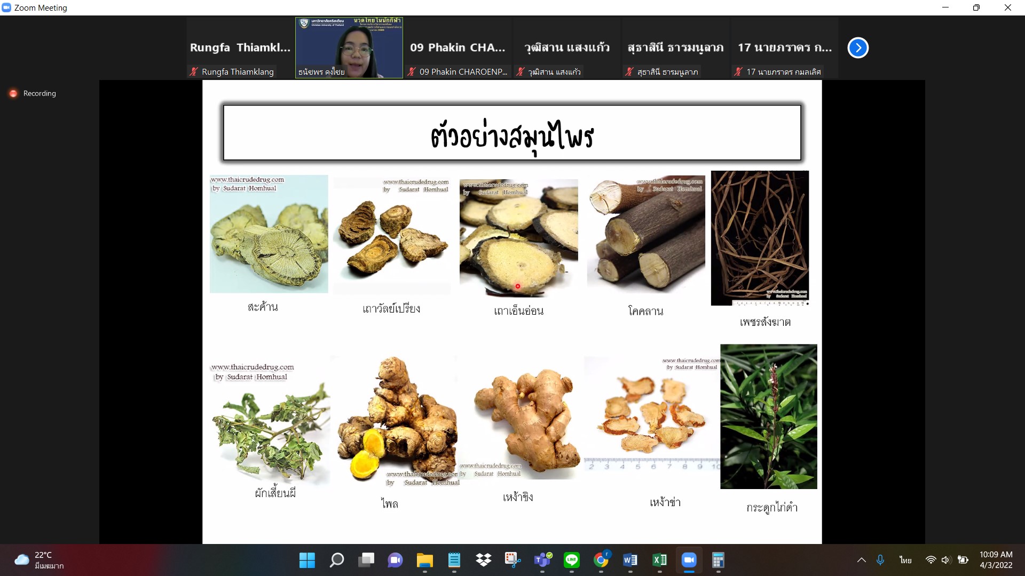Select Rungfa Thiamklang's participant tile
The height and width of the screenshot is (576, 1025).
[x=240, y=48]
